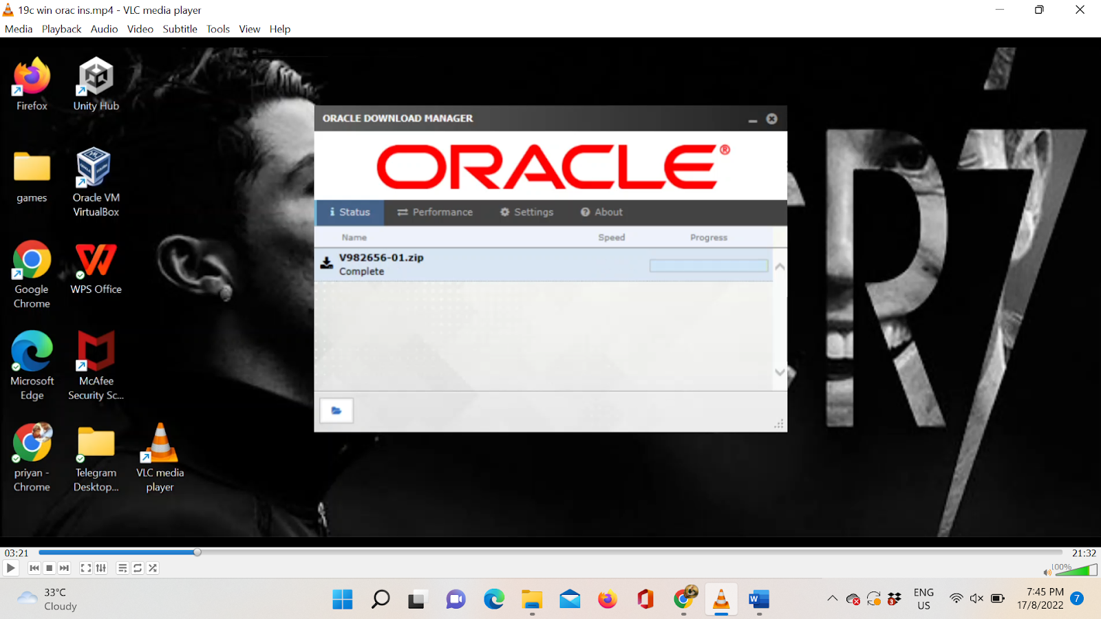
Task: Select the Oracle VM VirtualBox desktop icon
Action: click(96, 182)
